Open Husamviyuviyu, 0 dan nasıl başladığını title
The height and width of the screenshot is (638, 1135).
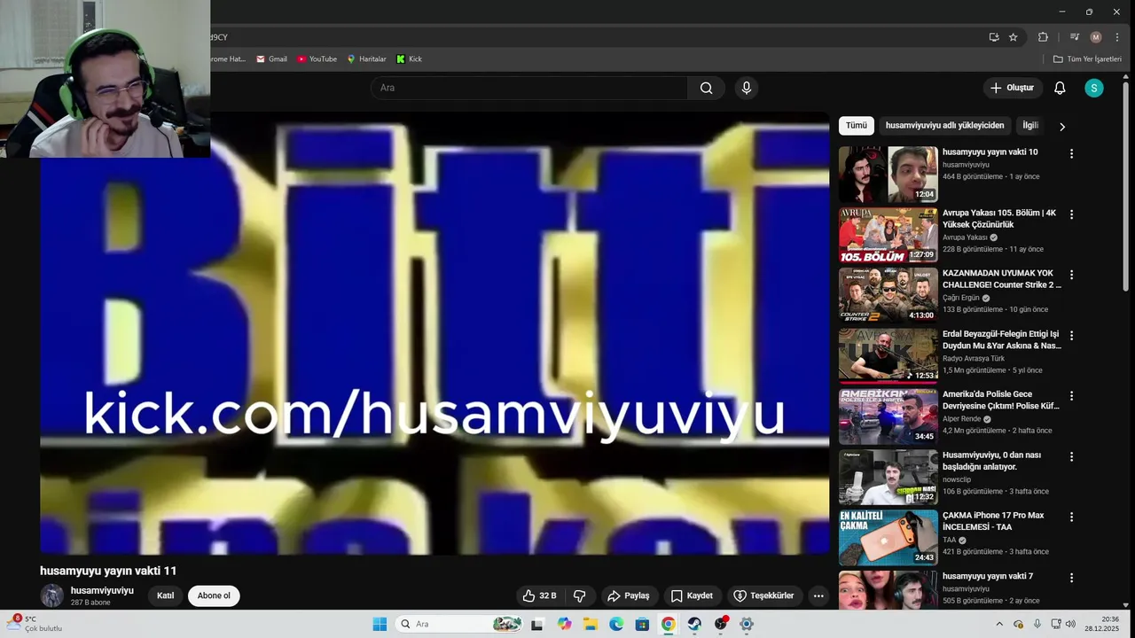point(991,461)
